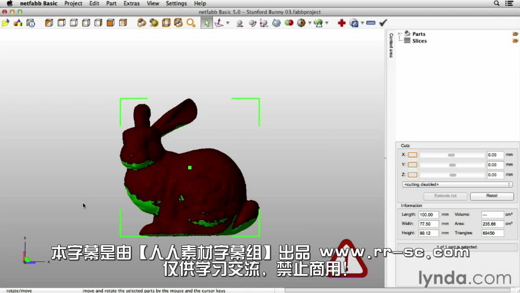Click the create slices sphere icon
520x293 pixels.
pos(354,23)
